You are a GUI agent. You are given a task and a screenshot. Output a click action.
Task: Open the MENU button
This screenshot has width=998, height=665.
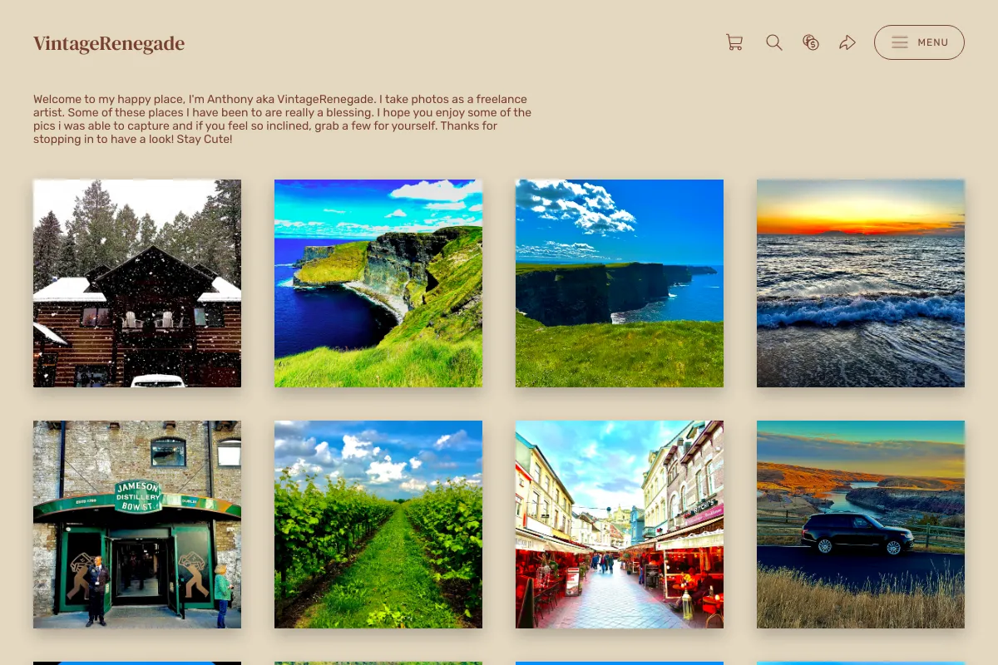coord(919,42)
